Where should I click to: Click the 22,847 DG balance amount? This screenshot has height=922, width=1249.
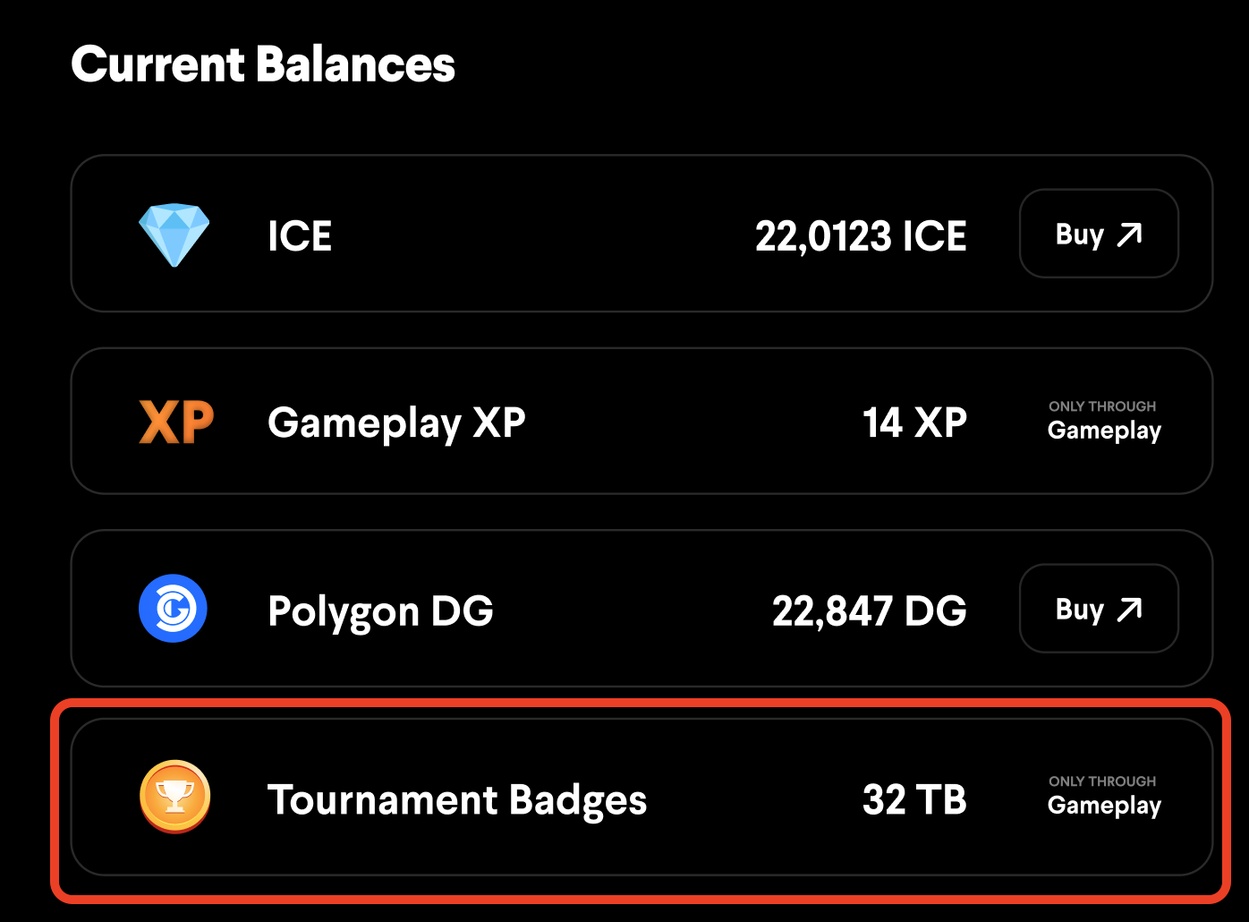click(870, 612)
